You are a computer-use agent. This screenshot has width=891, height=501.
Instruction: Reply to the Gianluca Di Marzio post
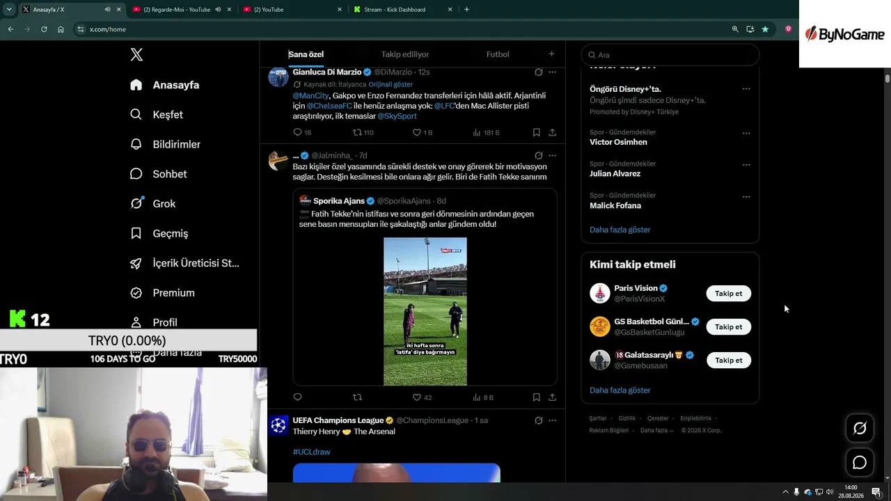pos(297,132)
